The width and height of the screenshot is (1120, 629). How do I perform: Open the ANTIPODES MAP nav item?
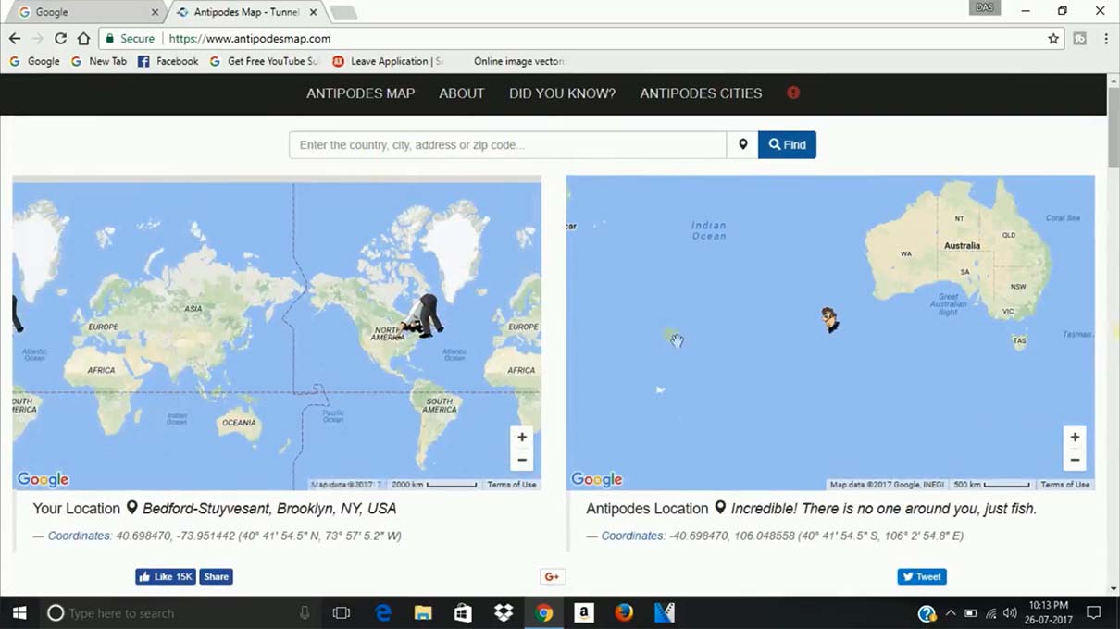[361, 93]
